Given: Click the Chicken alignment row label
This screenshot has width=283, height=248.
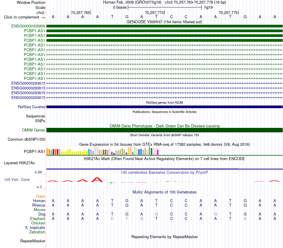Looking at the screenshot, I should pos(38,223).
